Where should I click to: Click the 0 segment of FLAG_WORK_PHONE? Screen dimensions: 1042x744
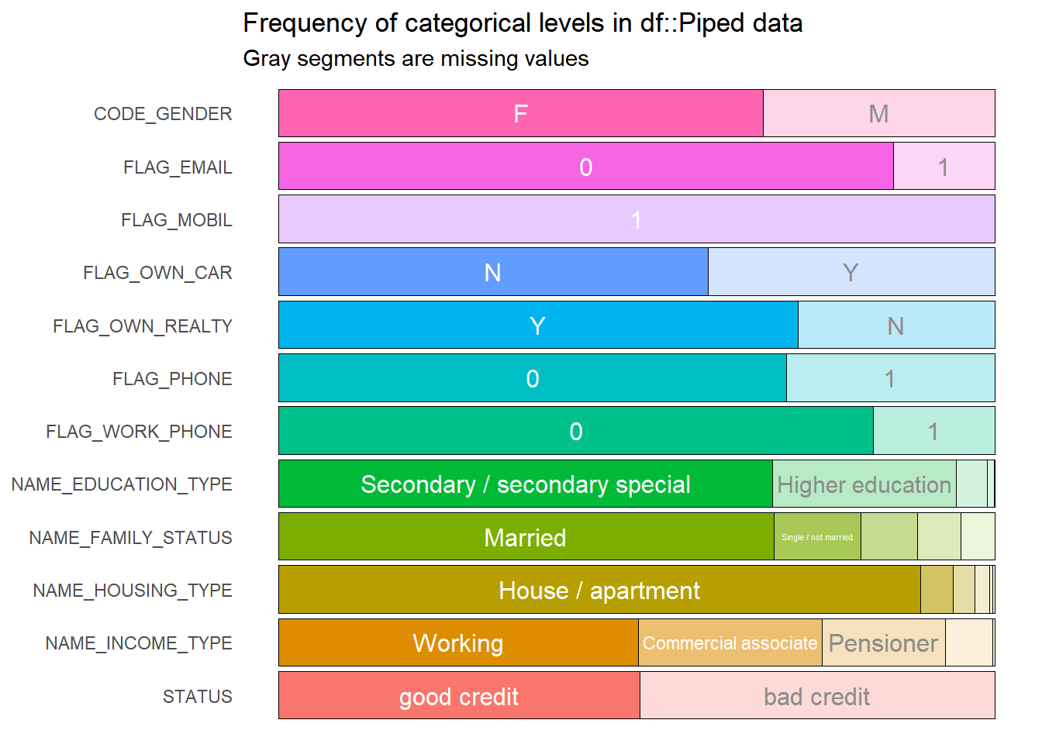[x=575, y=431]
